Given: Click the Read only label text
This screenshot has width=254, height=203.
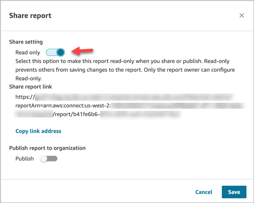Looking at the screenshot, I should click(x=28, y=52).
